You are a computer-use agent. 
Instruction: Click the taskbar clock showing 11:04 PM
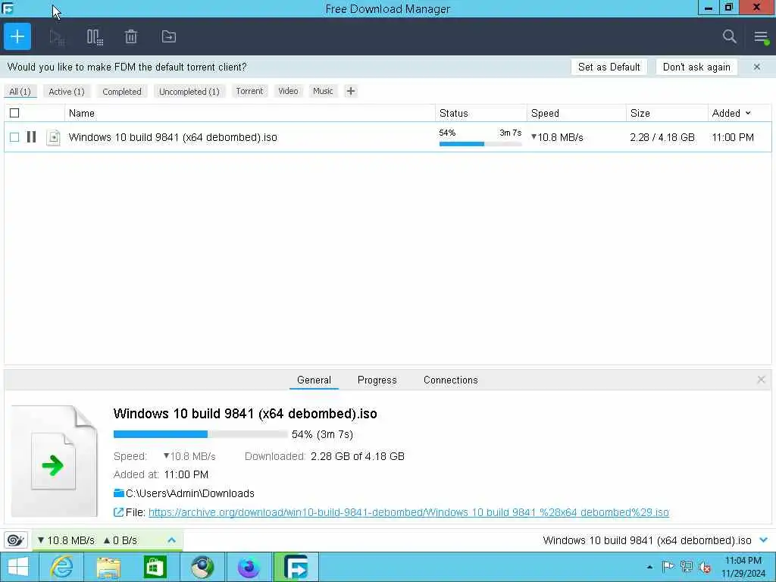tap(743, 567)
